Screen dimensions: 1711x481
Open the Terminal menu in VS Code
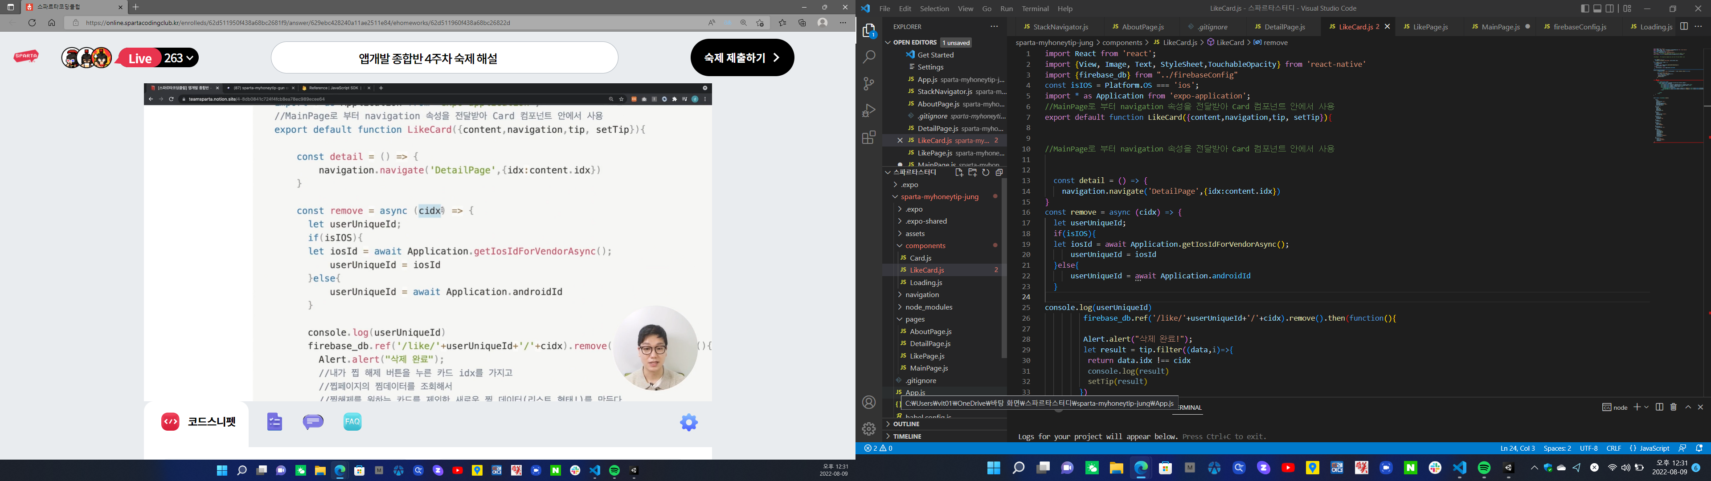click(1035, 8)
